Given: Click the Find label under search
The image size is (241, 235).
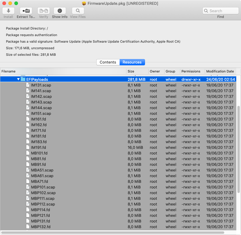Looking at the screenshot, I should 221,17.
